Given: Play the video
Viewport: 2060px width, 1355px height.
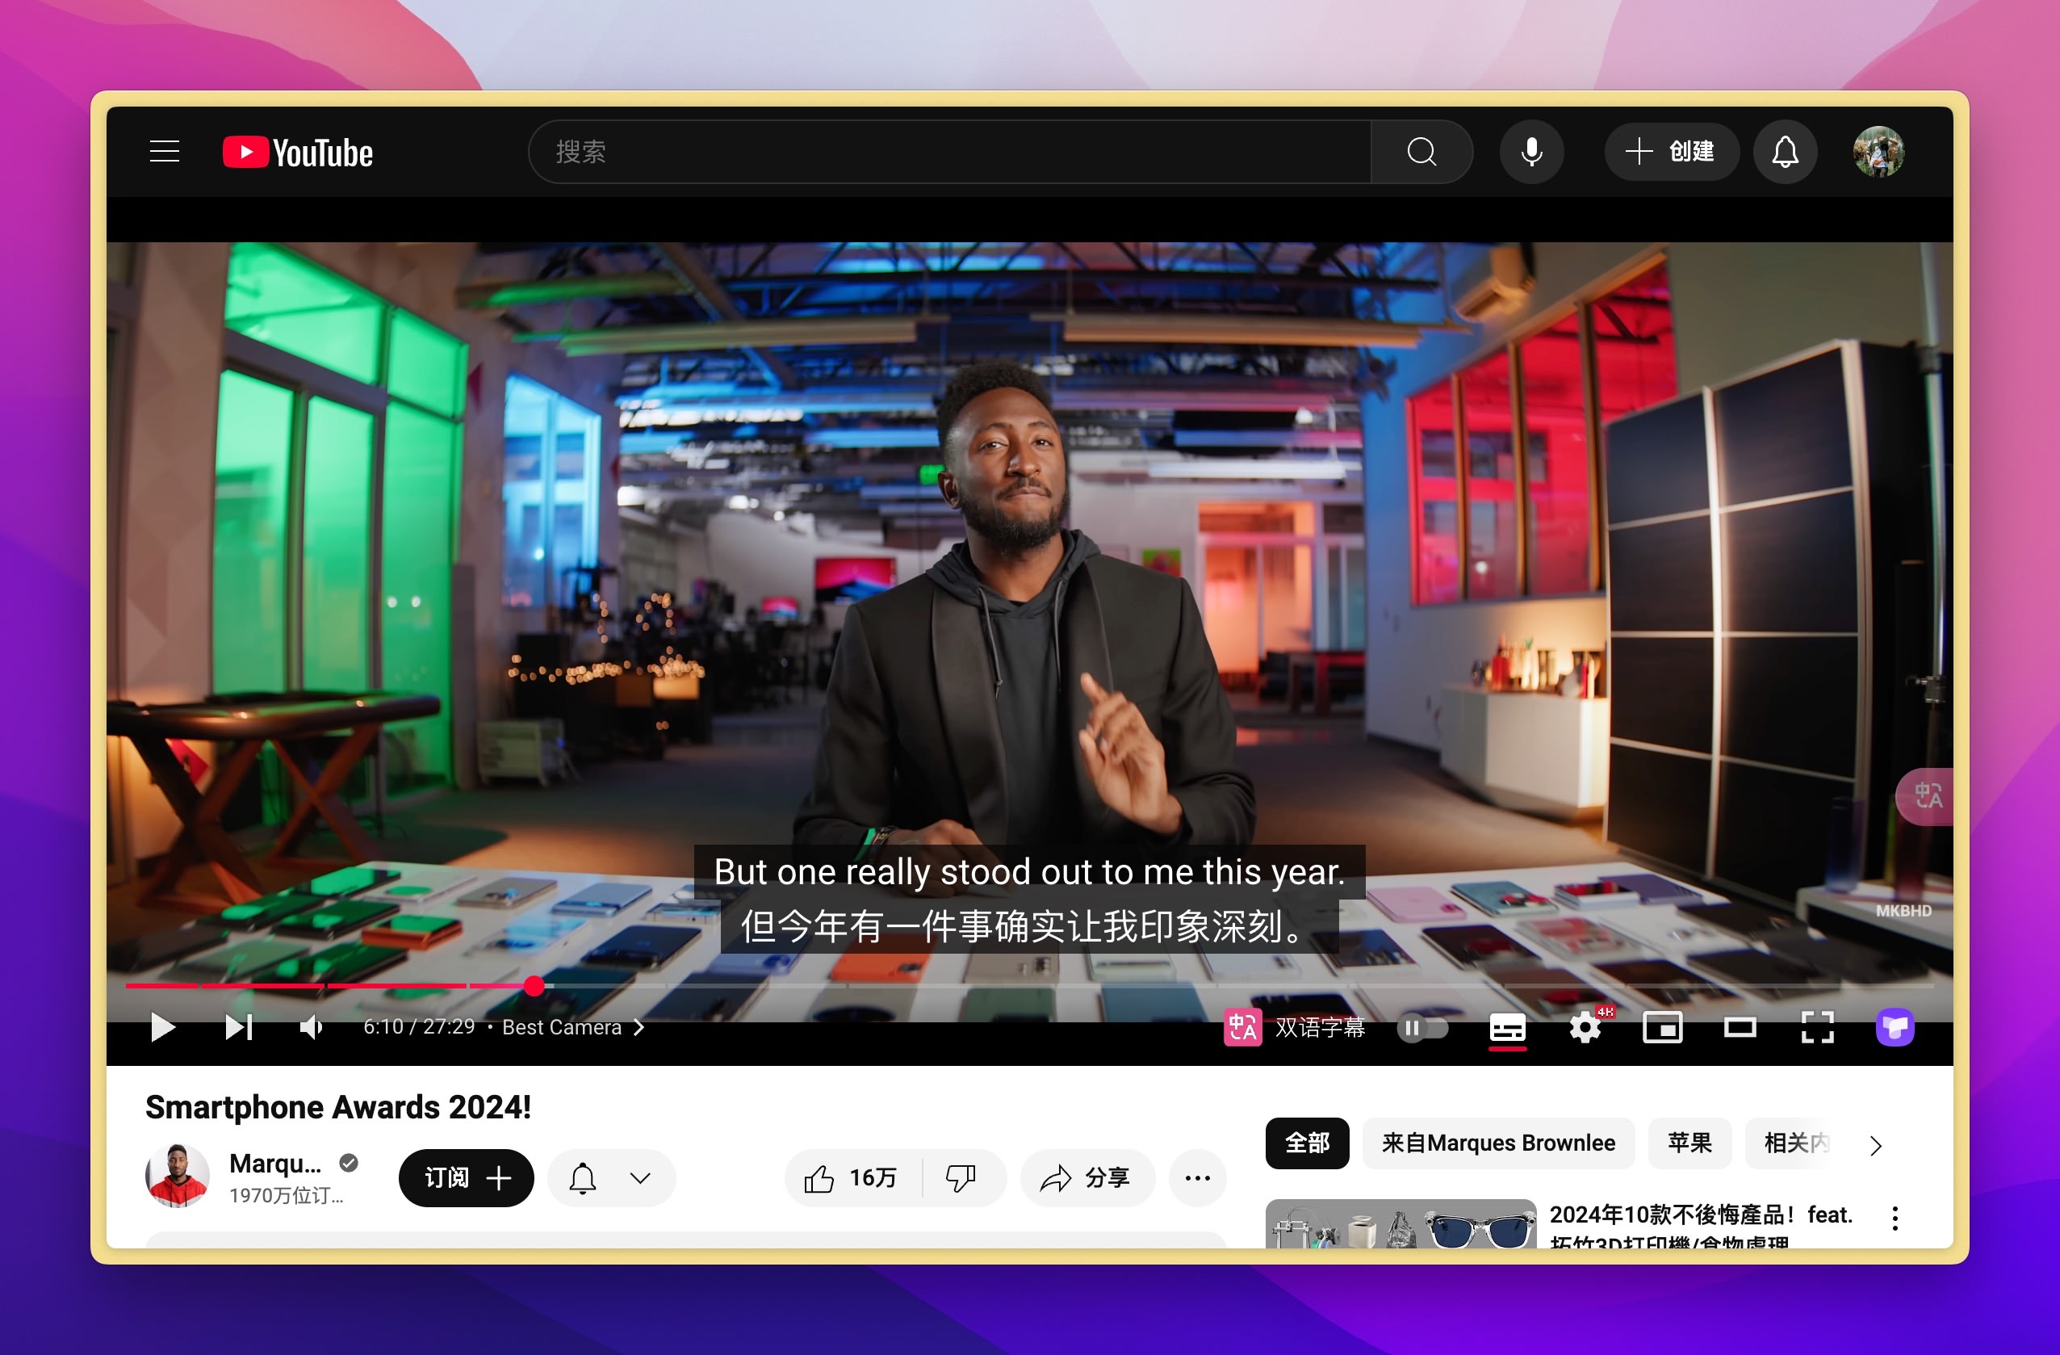Looking at the screenshot, I should 162,1028.
